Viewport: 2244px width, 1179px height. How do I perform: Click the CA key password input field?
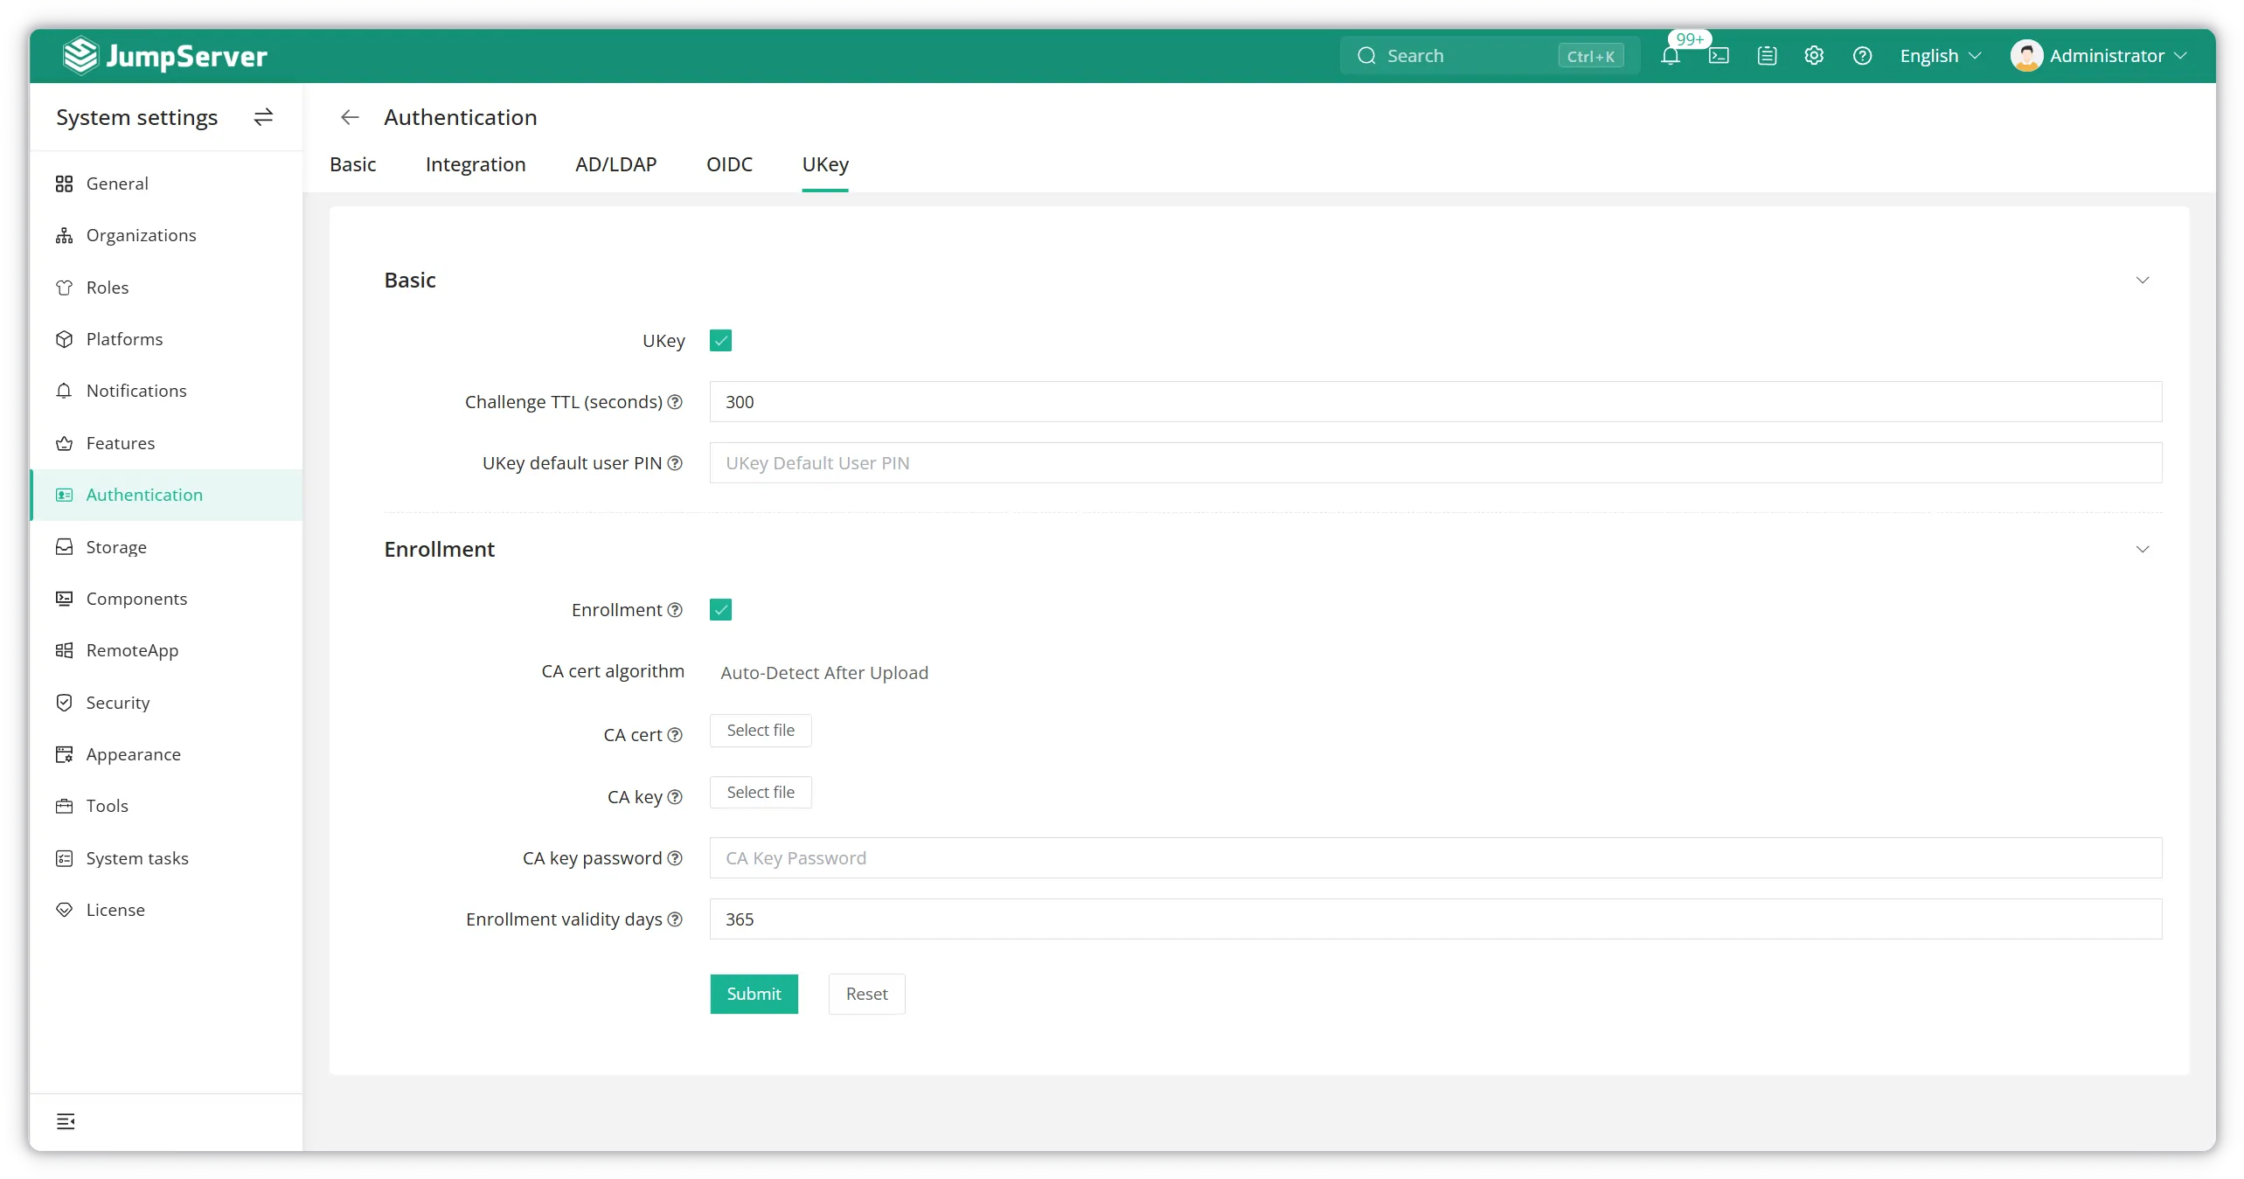[1435, 858]
